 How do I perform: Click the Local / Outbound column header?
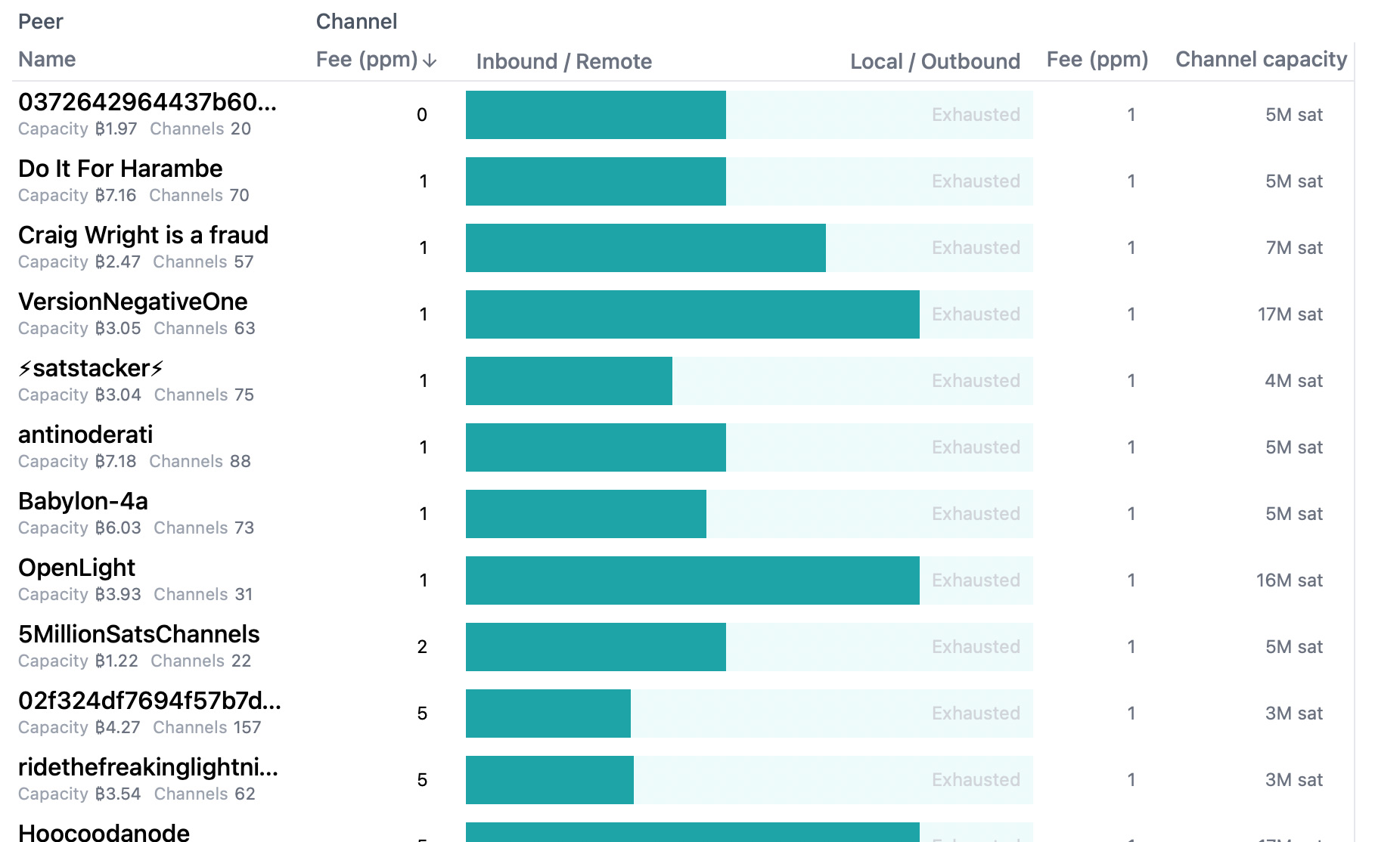point(935,61)
